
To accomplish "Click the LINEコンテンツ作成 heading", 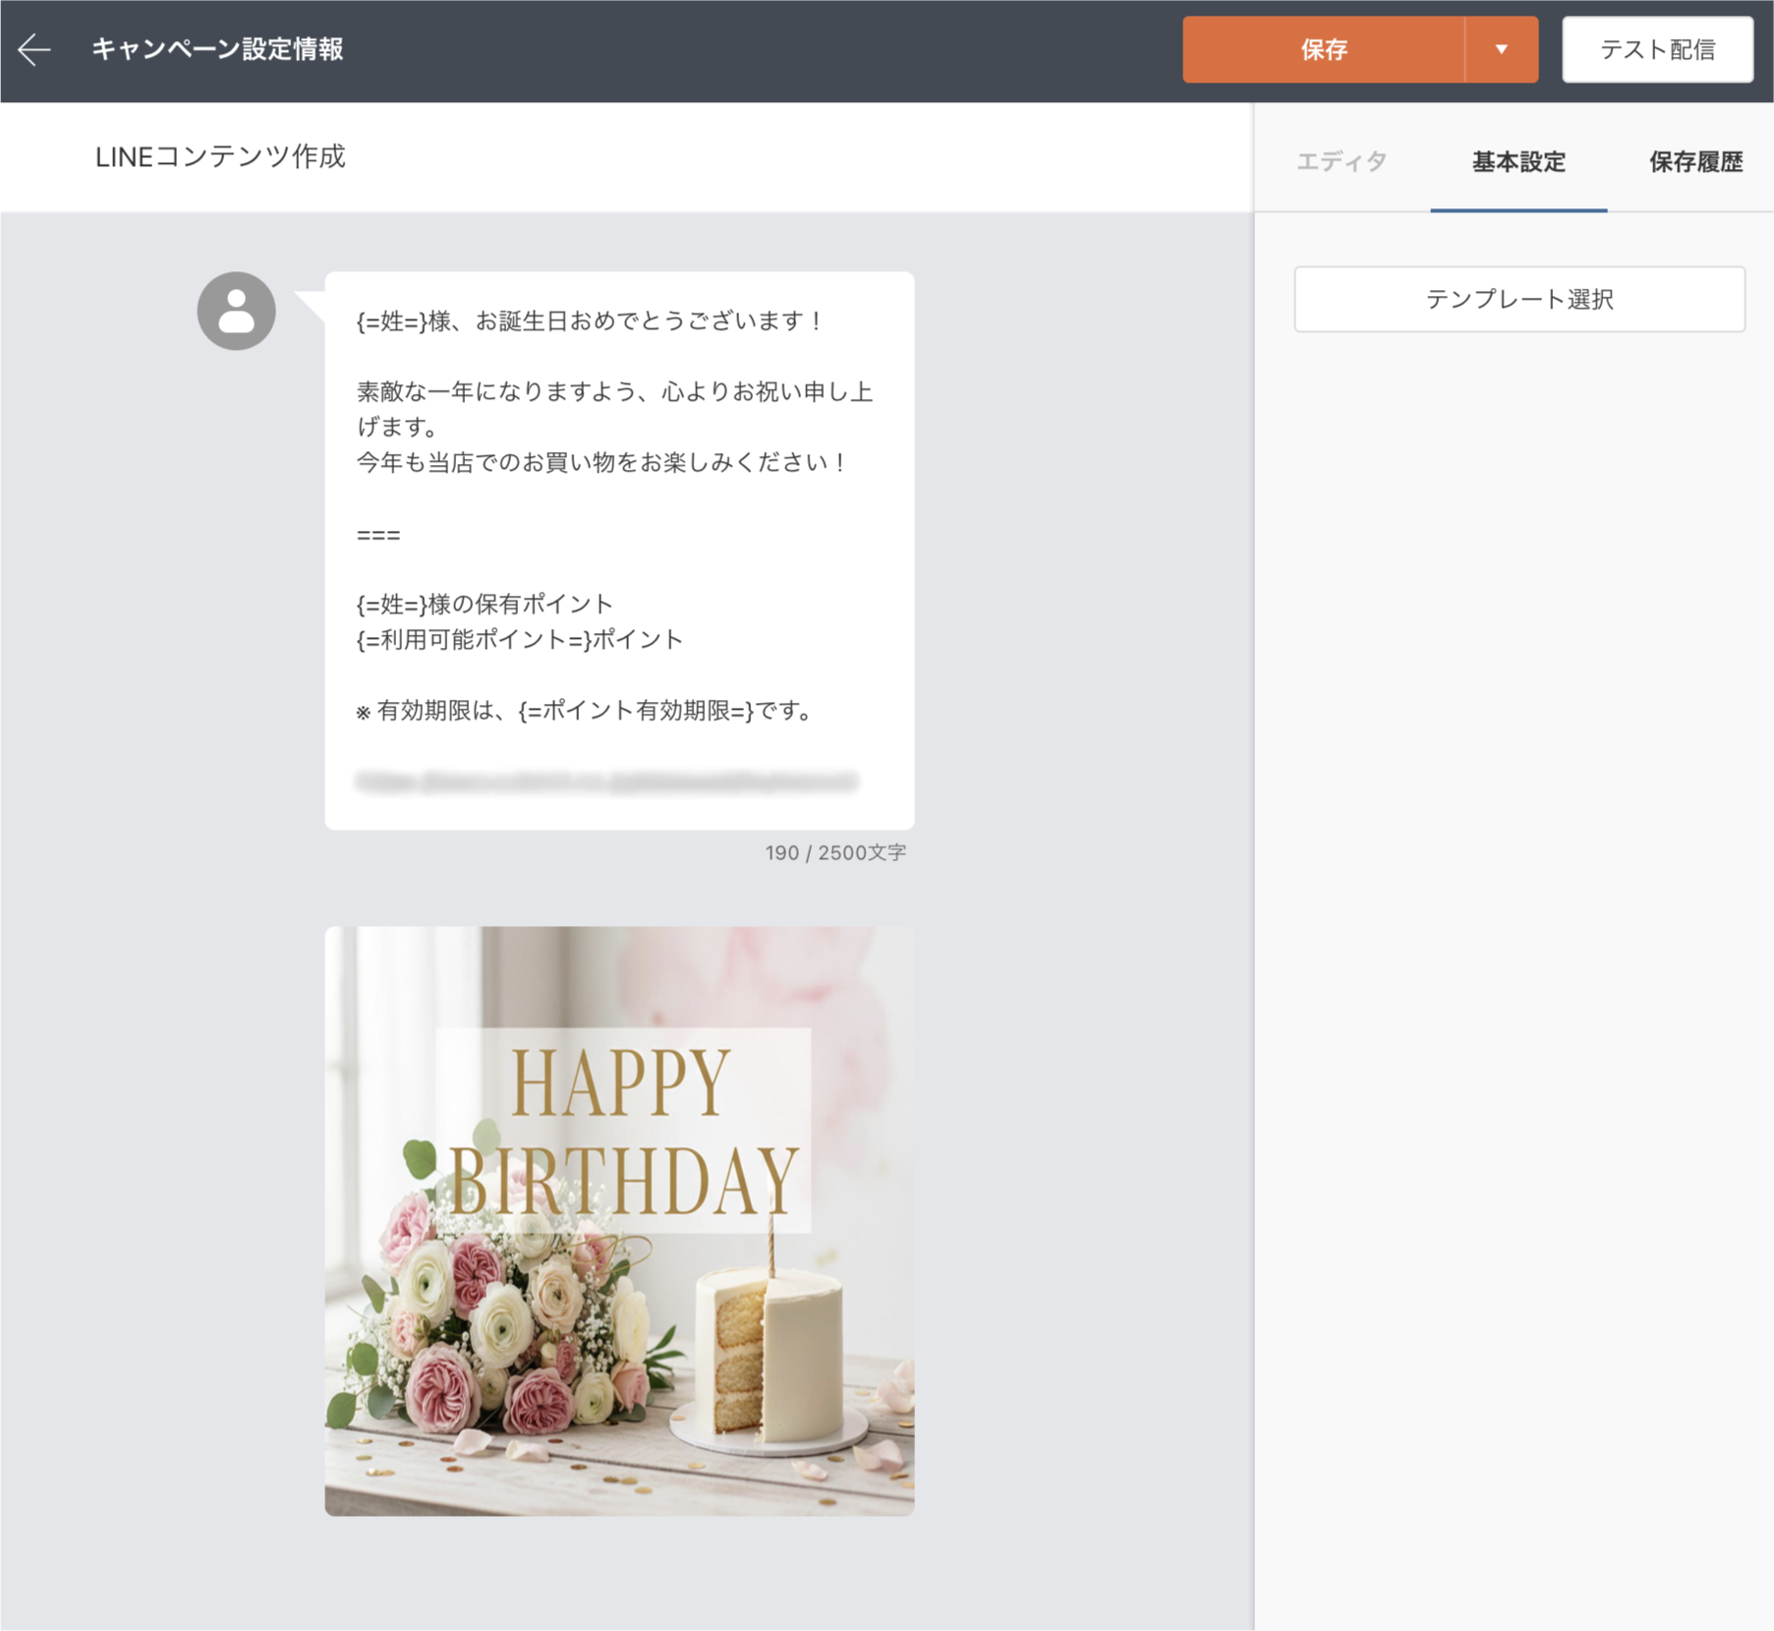I will pyautogui.click(x=220, y=156).
